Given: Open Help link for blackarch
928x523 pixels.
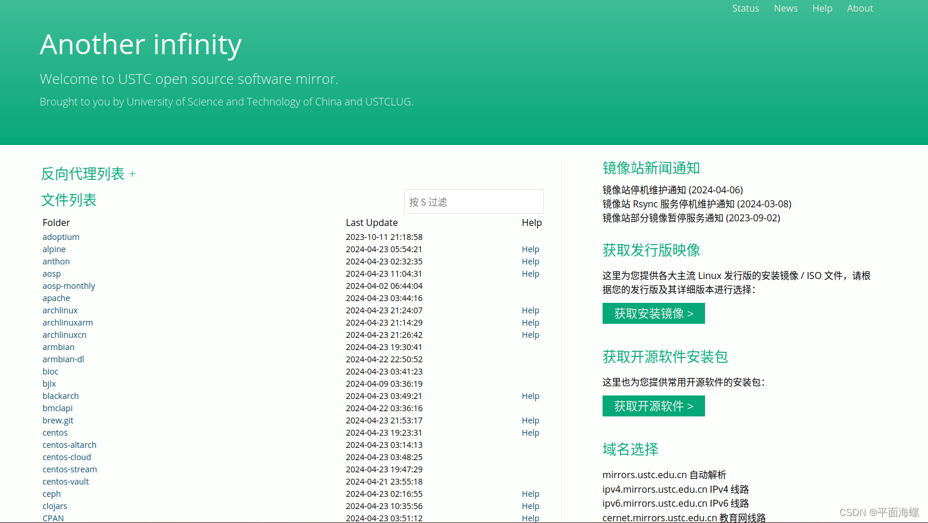Looking at the screenshot, I should tap(530, 396).
